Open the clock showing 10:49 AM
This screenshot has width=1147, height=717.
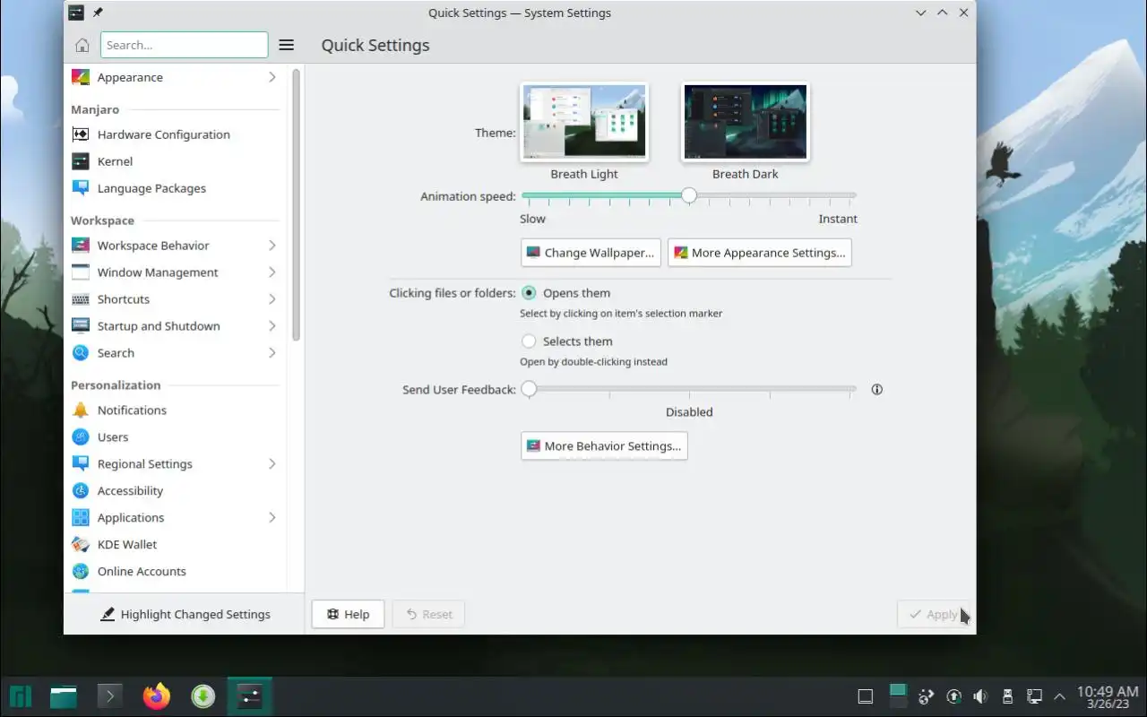pos(1108,696)
